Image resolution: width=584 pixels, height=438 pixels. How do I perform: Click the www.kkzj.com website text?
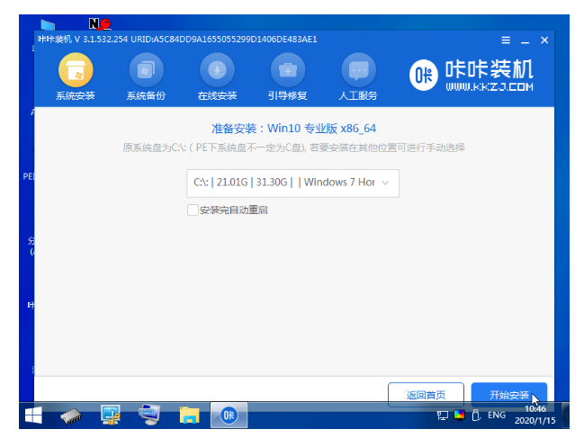[x=490, y=87]
